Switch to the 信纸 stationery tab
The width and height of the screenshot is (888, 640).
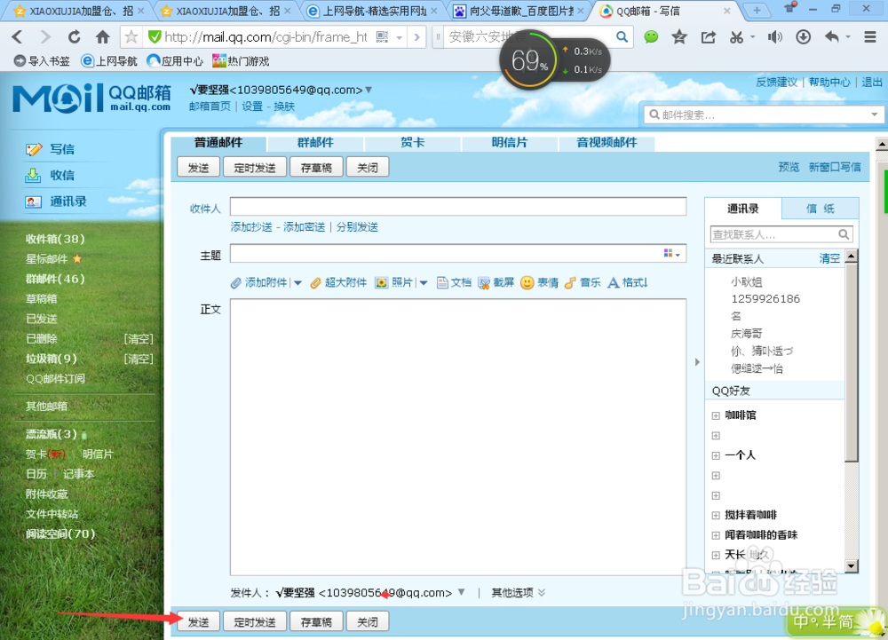[820, 209]
